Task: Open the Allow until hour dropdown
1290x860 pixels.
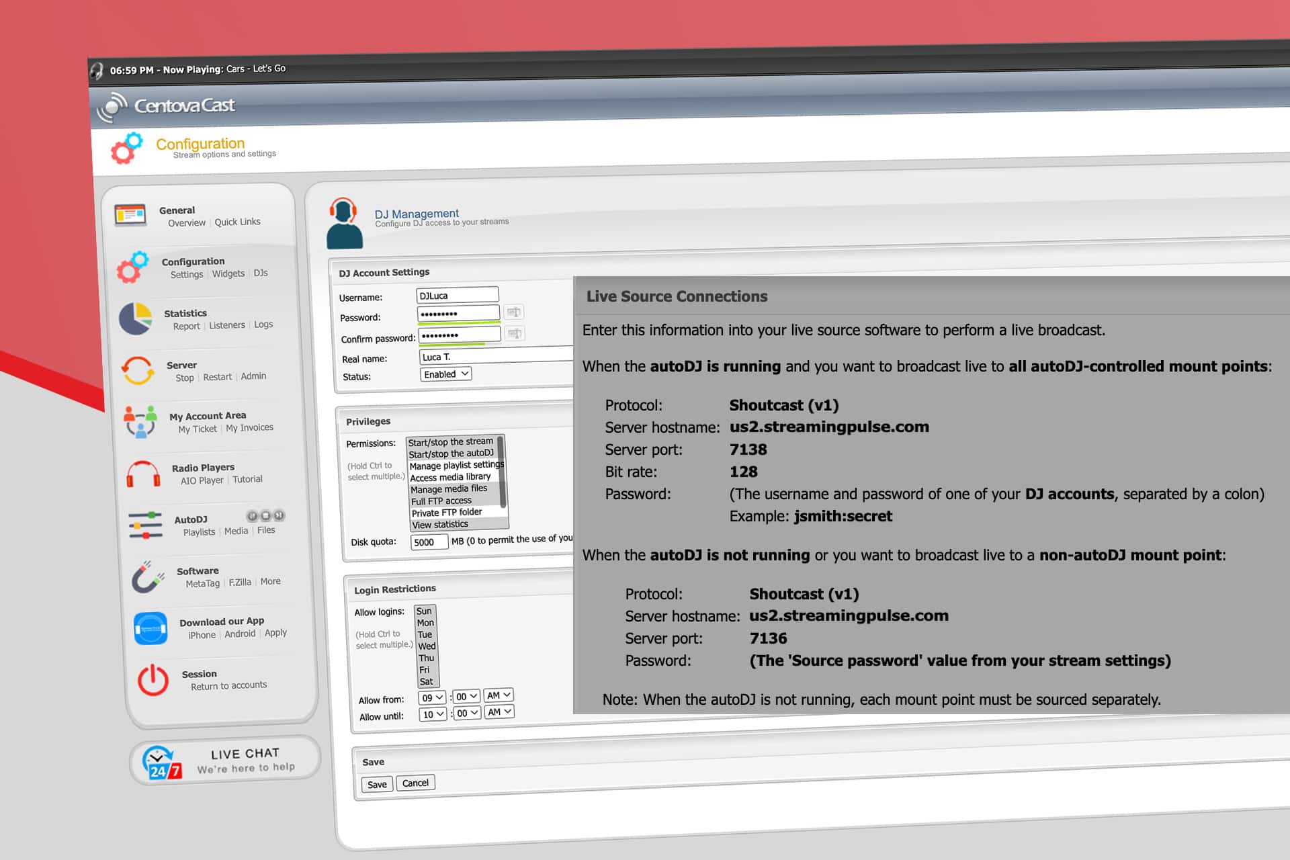Action: point(433,714)
